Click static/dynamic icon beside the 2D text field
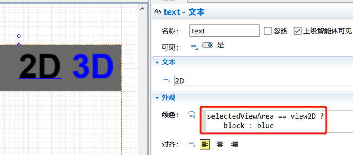Image resolution: width=353 pixels, height=155 pixels. 166,80
